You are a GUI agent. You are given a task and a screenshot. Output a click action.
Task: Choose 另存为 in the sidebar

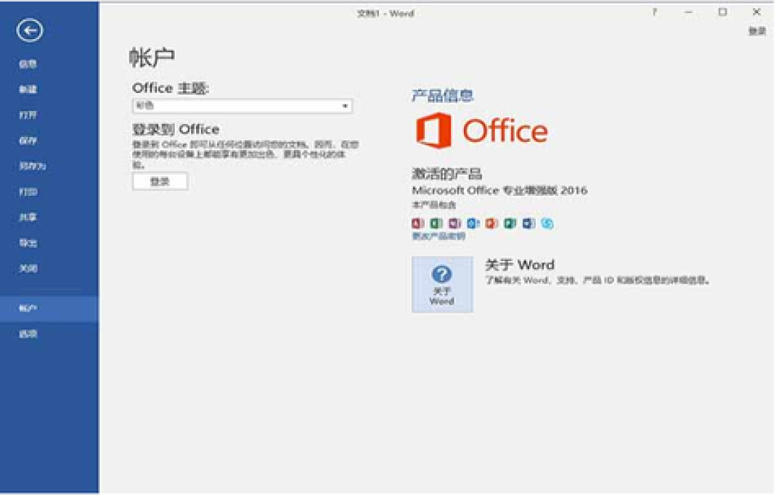33,166
